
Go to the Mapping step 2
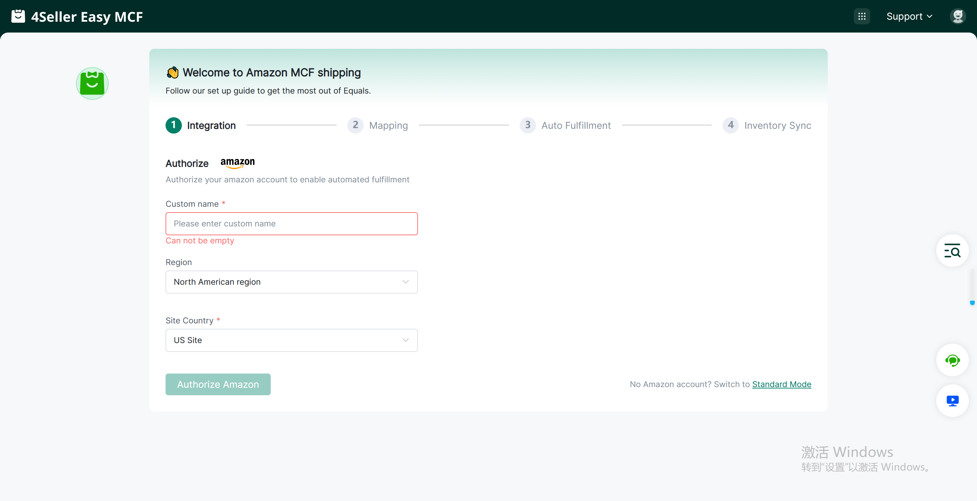tap(378, 125)
